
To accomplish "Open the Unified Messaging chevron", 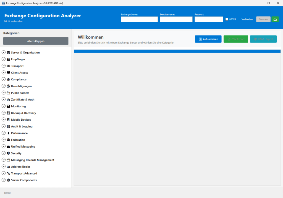I will click(x=3, y=146).
